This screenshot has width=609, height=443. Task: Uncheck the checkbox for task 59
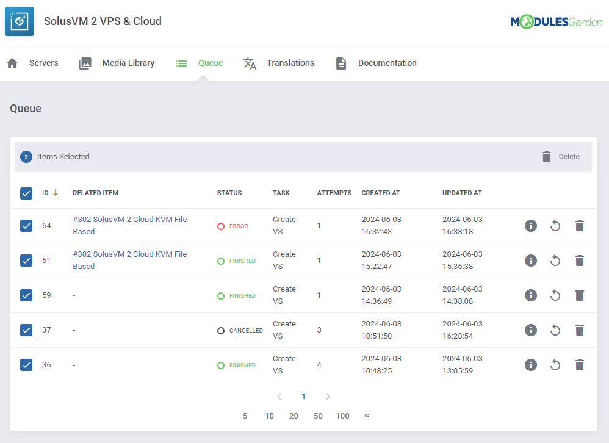[26, 295]
